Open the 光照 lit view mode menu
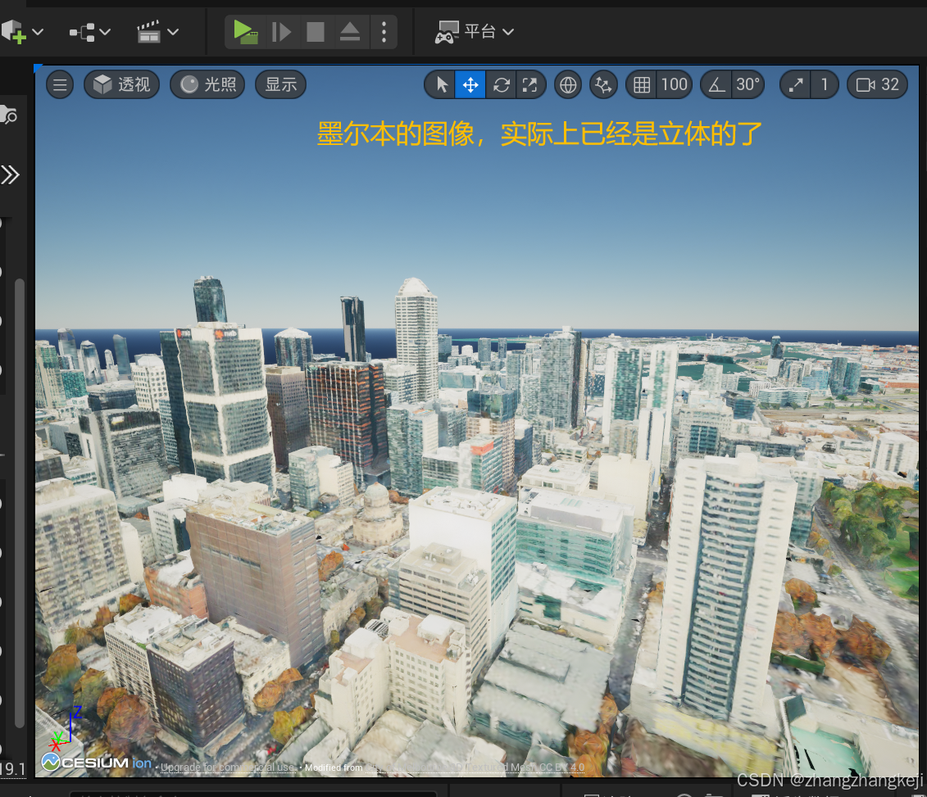 click(x=207, y=84)
